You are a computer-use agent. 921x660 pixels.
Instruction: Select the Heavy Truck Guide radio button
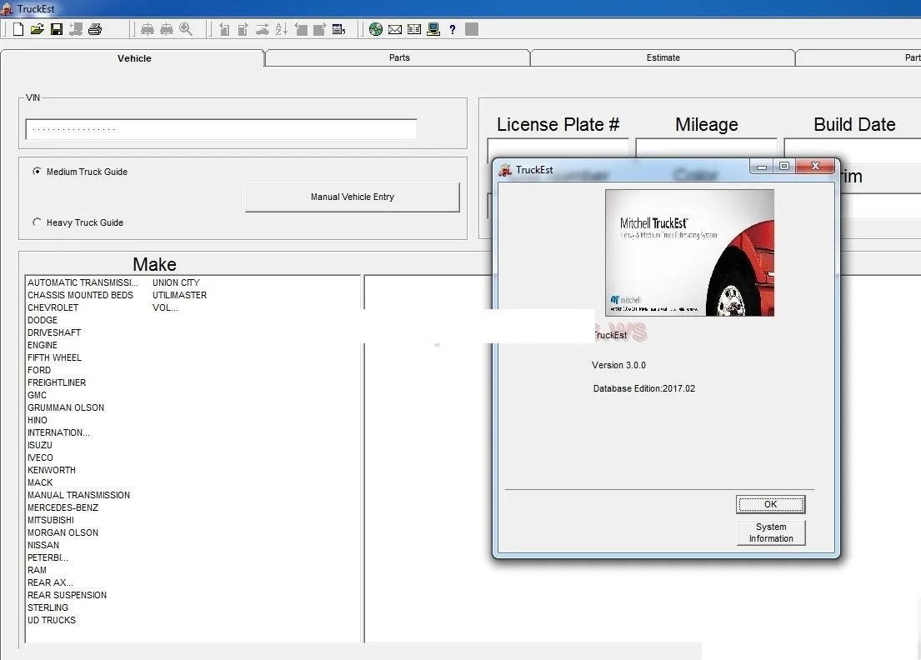point(37,222)
